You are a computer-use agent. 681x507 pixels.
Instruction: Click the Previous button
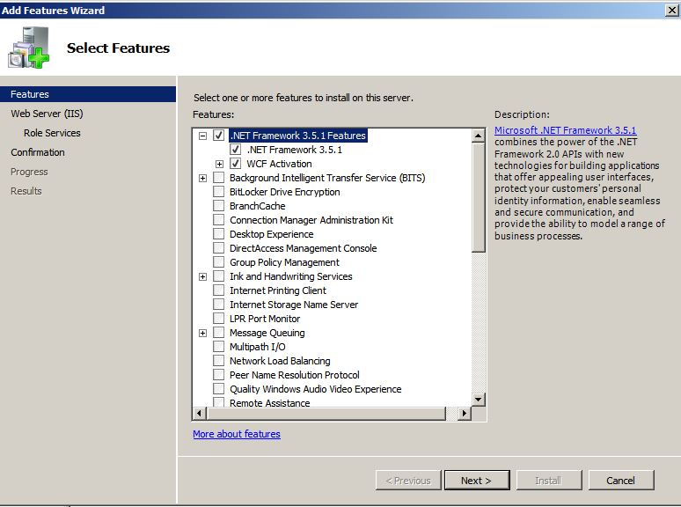pos(408,481)
